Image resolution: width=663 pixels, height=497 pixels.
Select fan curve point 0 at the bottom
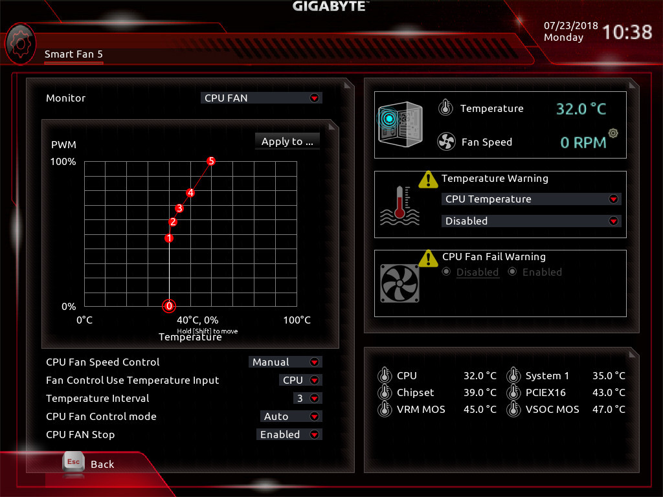[x=169, y=306]
